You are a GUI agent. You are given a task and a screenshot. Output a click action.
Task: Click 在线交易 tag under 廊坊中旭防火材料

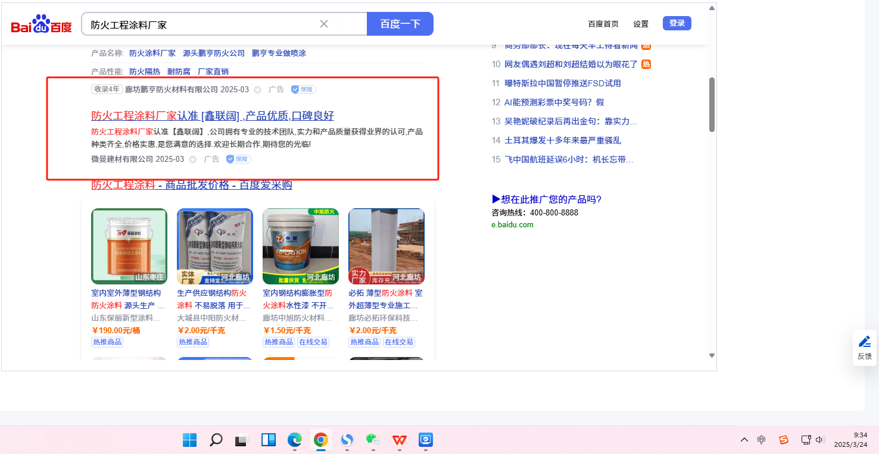(x=313, y=342)
